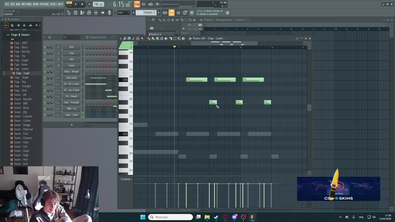Mute the Kick Solid channel LED
Viewport: 395px width, 222px height.
(44, 78)
